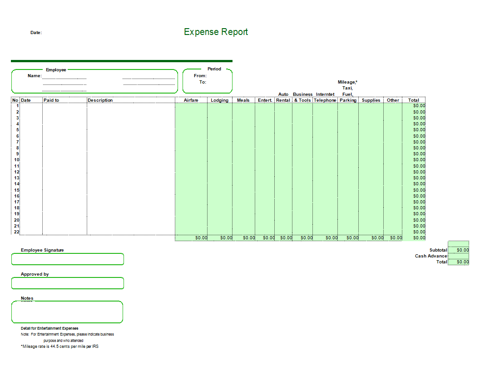
Task: Click the final Total $0.00 below Cash Advance
Action: click(x=463, y=262)
